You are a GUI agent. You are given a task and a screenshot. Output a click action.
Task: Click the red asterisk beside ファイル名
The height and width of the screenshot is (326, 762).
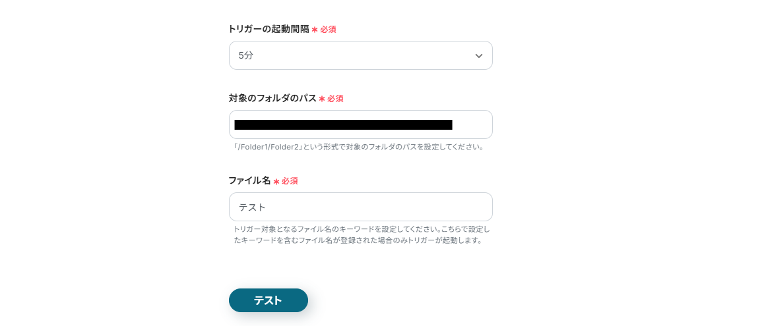coord(276,181)
